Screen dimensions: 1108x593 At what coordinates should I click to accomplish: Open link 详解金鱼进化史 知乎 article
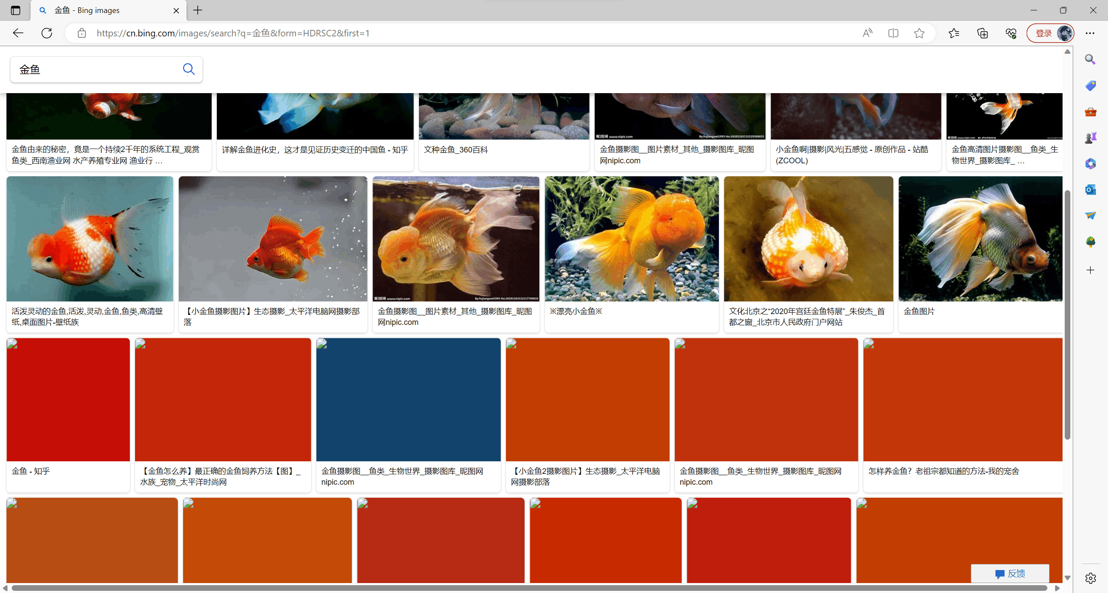click(x=315, y=149)
